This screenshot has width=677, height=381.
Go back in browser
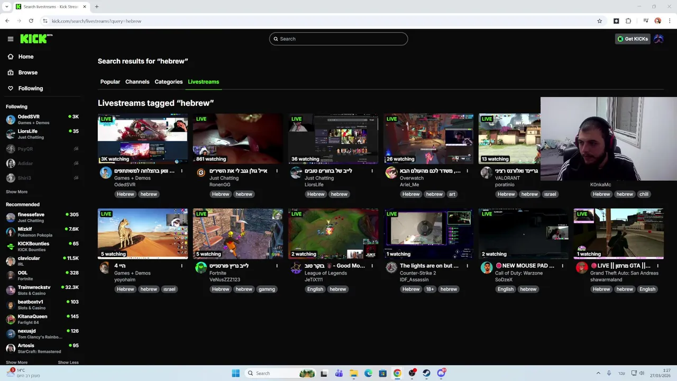click(7, 21)
